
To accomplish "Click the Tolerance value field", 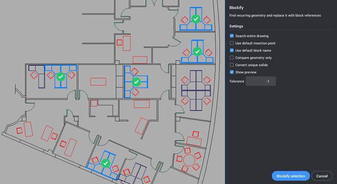I will pos(261,81).
